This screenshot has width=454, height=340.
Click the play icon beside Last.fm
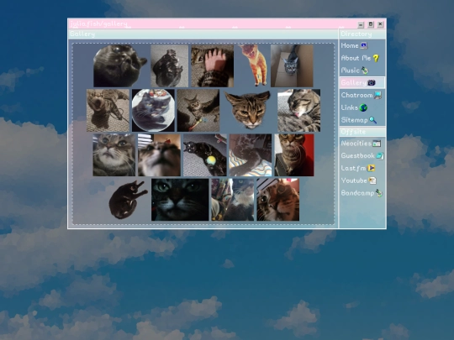click(x=372, y=168)
